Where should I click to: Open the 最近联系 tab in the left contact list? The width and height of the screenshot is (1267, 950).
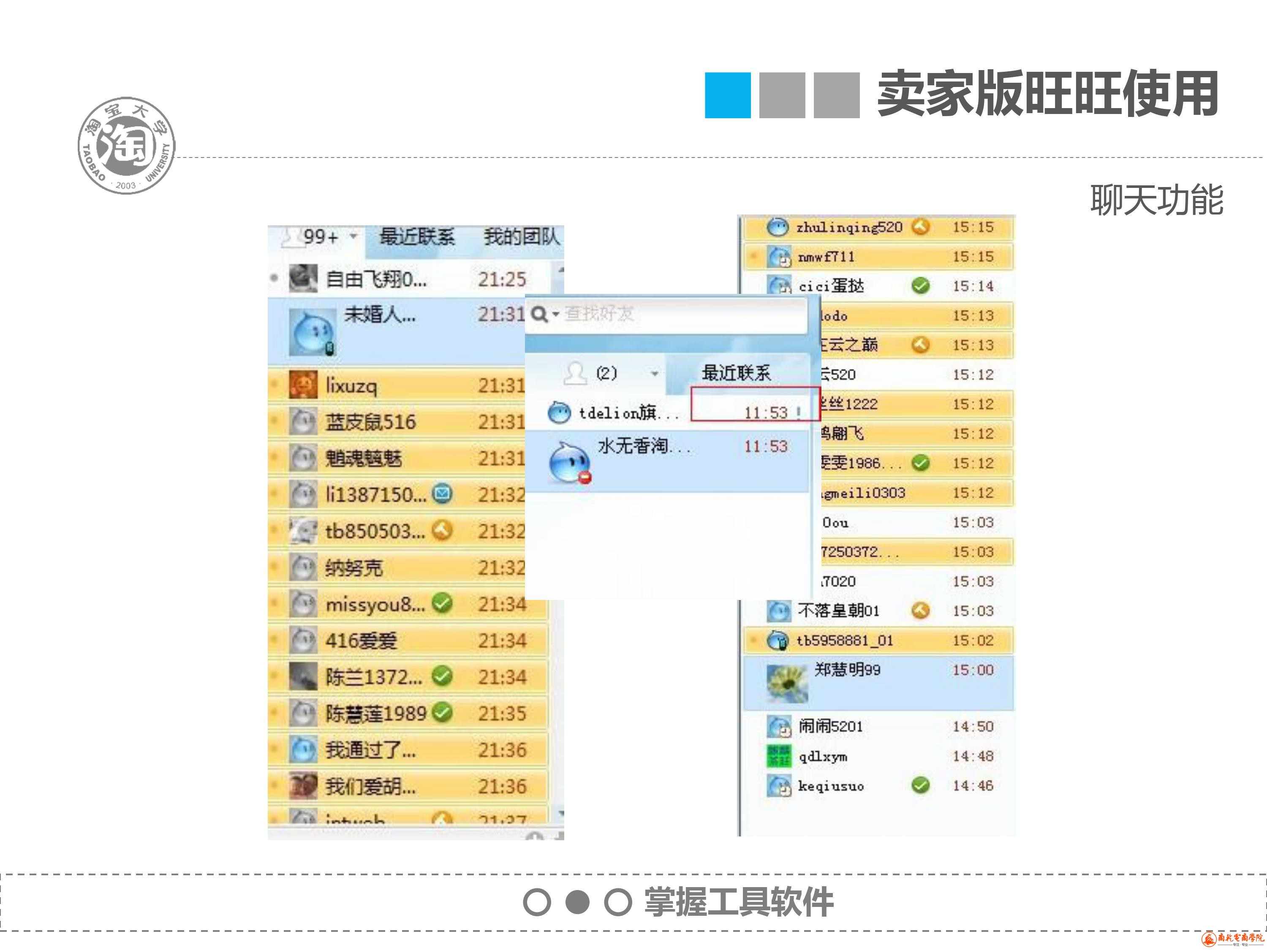pos(417,236)
